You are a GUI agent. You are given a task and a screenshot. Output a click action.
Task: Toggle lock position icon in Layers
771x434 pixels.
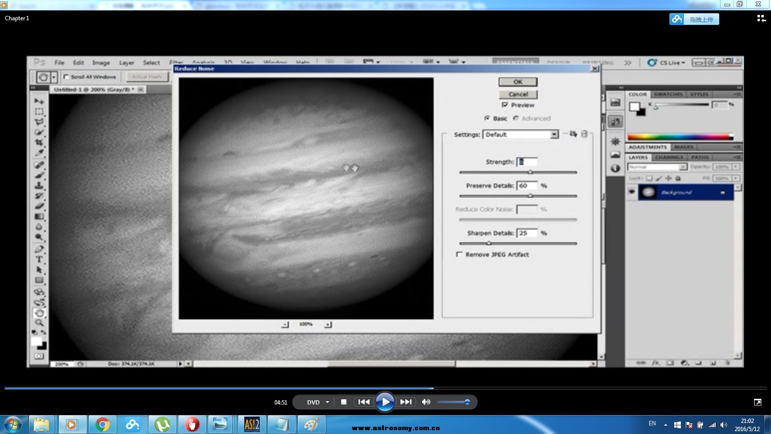tap(668, 178)
